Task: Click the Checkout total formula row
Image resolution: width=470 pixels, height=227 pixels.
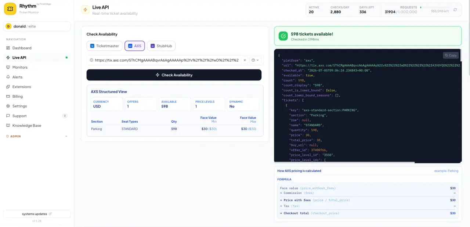Action: [368, 213]
